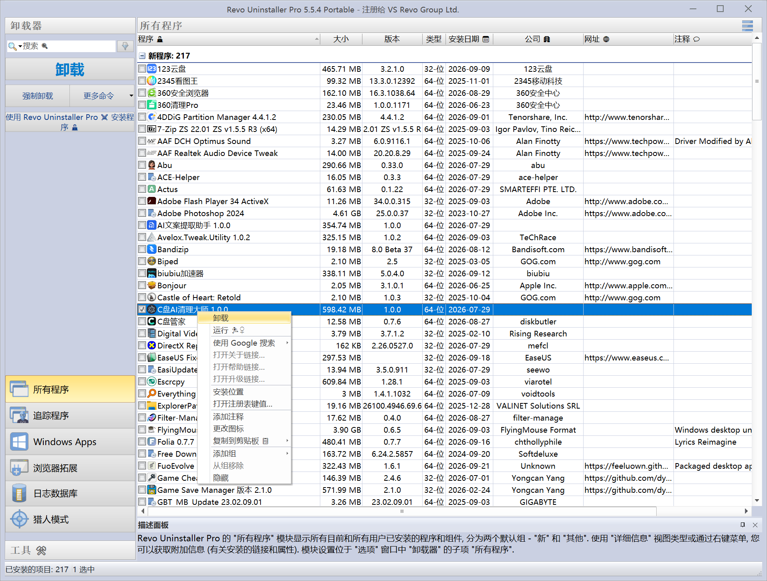The image size is (767, 581).
Task: Click the biubiu加速器 app icon
Action: coord(152,273)
